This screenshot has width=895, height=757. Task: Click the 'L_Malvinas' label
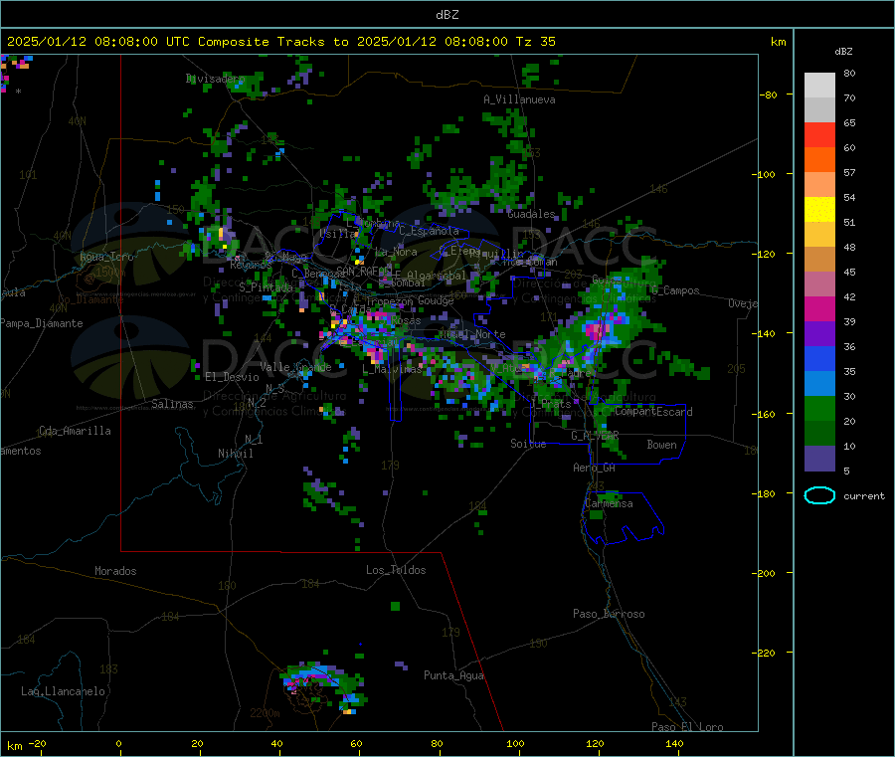392,369
